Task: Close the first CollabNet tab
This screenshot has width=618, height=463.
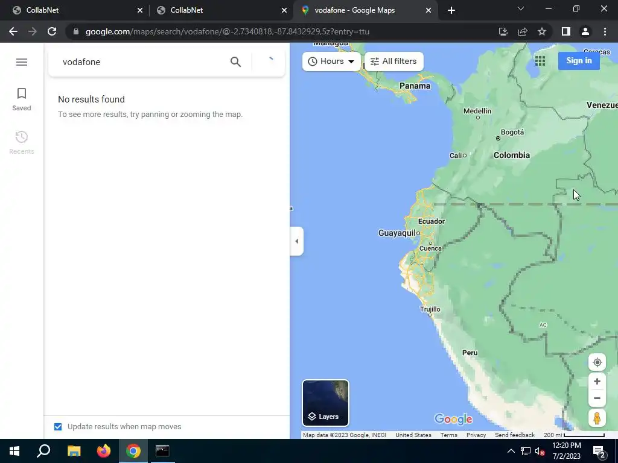Action: [140, 11]
